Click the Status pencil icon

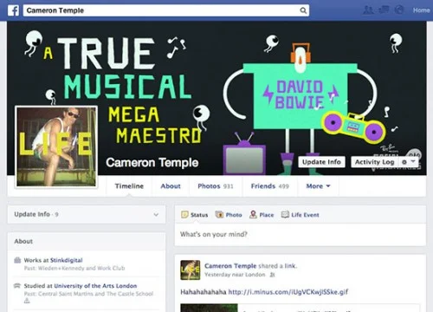pos(184,214)
